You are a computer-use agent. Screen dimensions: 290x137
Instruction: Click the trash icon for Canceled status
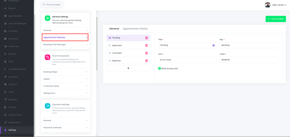(x=146, y=53)
